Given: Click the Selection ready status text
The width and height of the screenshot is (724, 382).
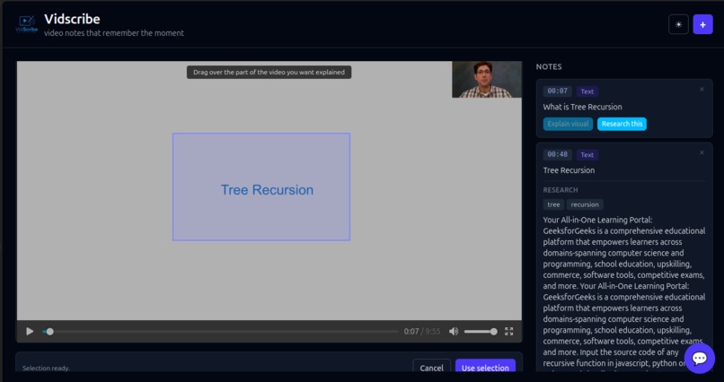Looking at the screenshot, I should [x=46, y=369].
